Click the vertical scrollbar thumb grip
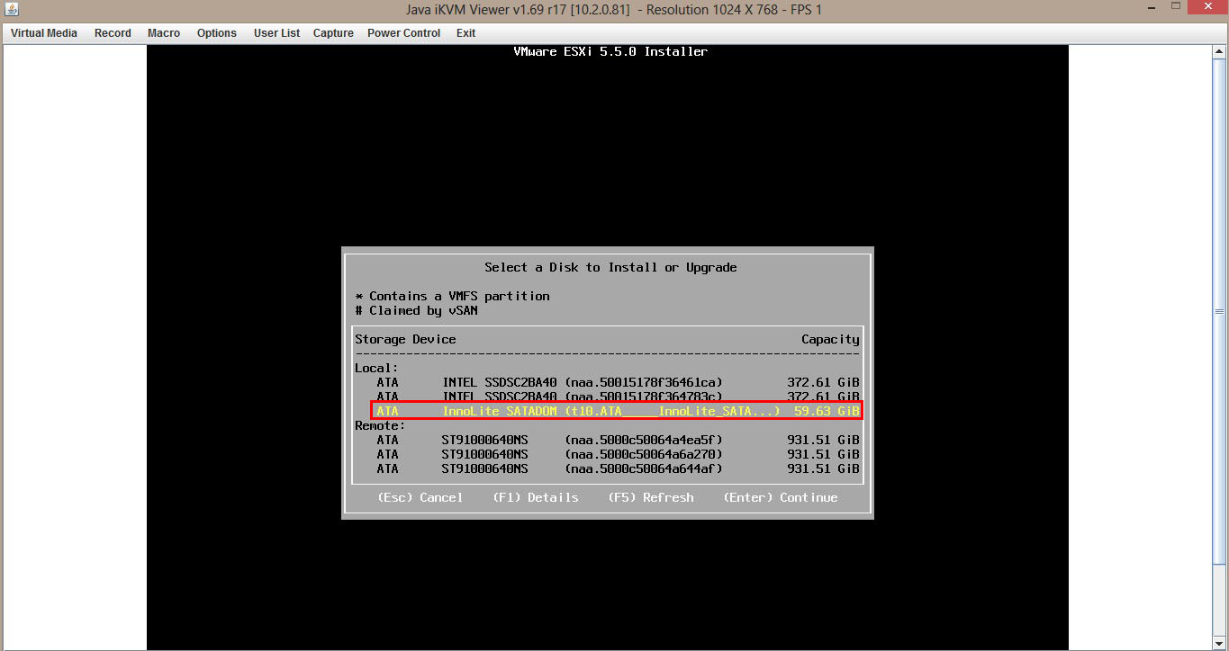The height and width of the screenshot is (651, 1229). [x=1220, y=312]
